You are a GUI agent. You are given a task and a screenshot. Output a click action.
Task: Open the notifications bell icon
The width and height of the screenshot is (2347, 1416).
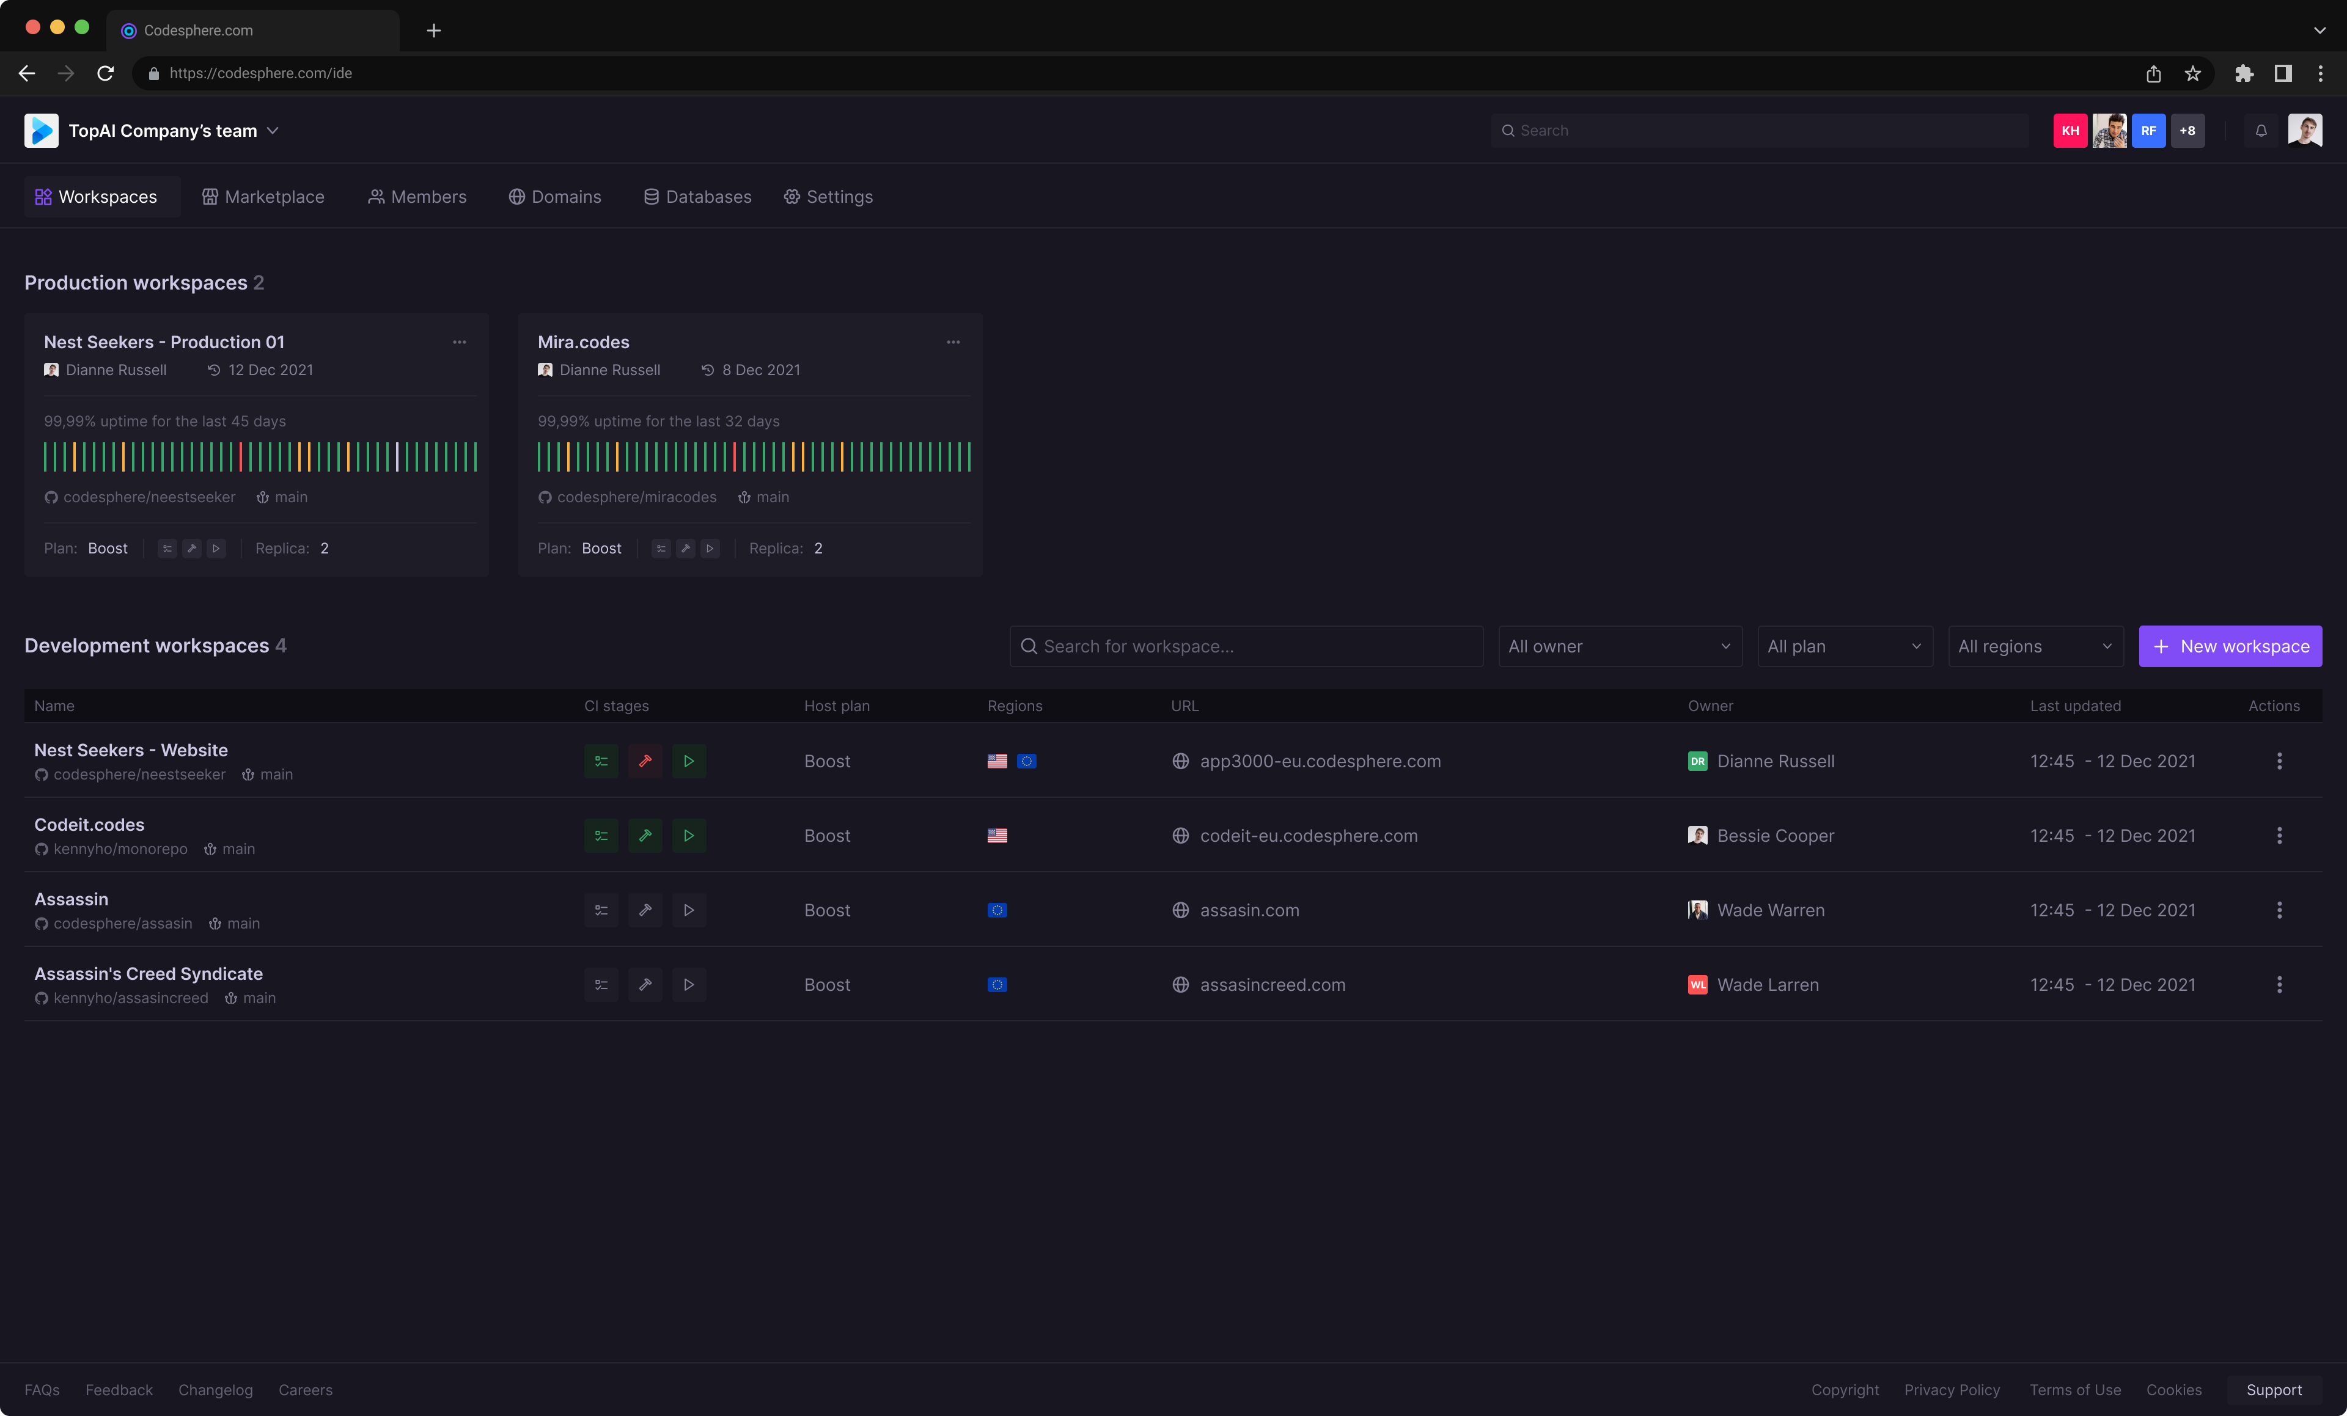(x=2261, y=131)
